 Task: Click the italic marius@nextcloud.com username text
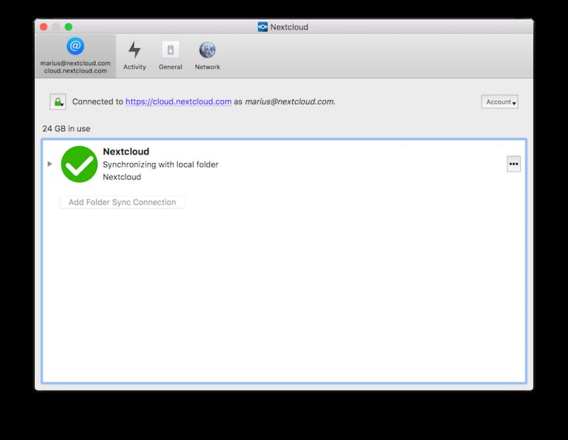(x=290, y=102)
